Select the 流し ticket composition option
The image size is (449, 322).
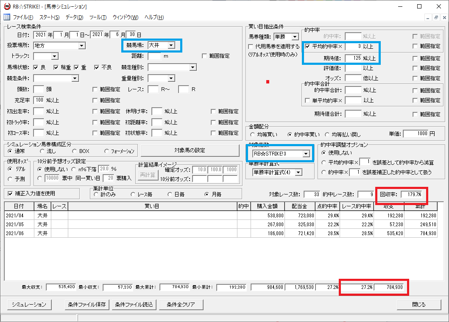tap(42, 151)
